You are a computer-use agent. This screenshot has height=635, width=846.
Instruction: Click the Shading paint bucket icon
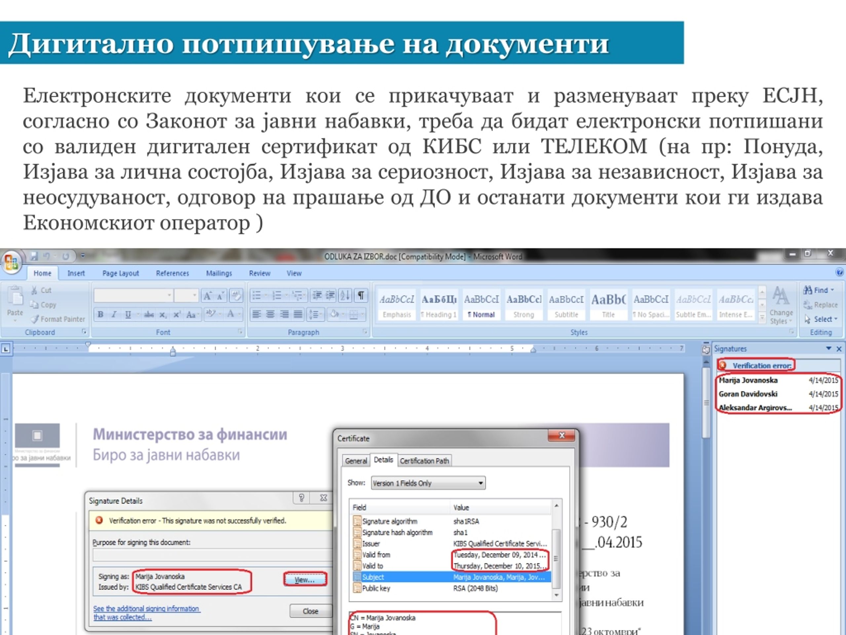pos(334,314)
